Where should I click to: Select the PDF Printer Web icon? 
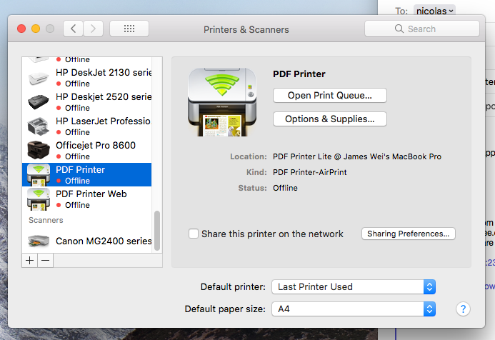tap(39, 199)
